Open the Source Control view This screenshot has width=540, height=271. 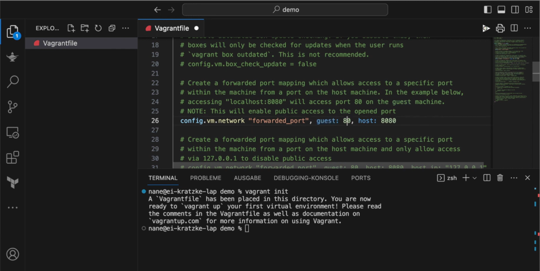click(13, 107)
